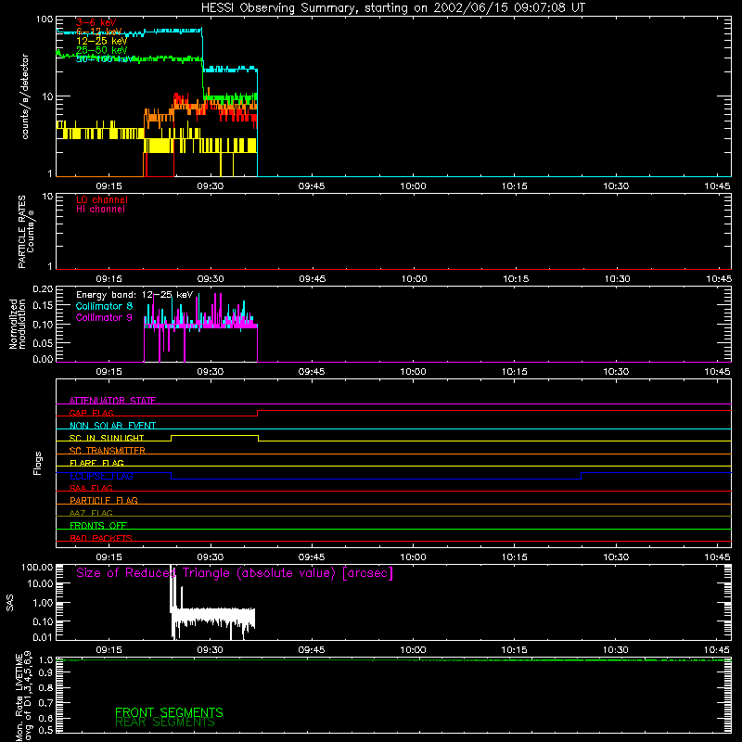Click the 0.20 tick on the modulation axis
Image resolution: width=742 pixels, height=742 pixels.
(43, 288)
